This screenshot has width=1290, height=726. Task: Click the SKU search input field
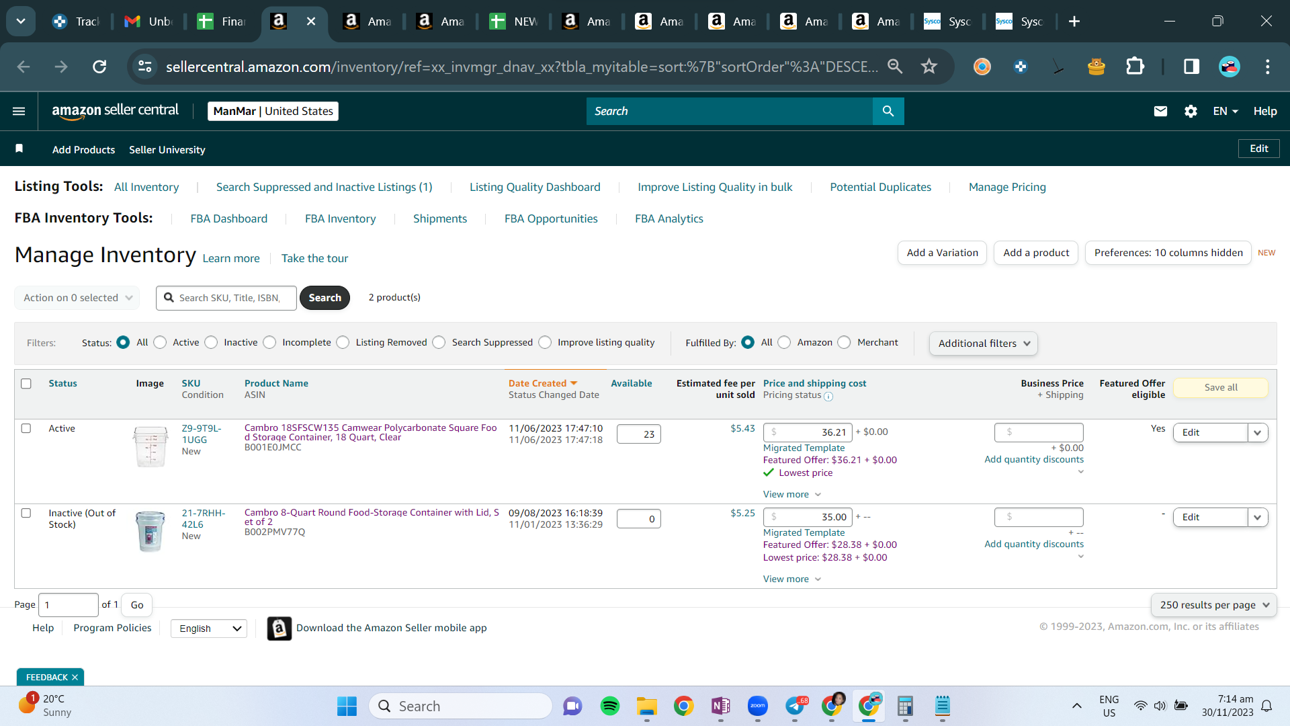[226, 298]
